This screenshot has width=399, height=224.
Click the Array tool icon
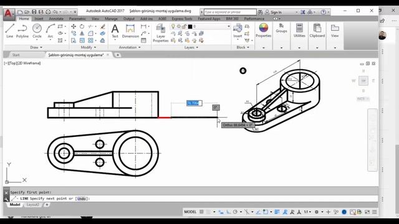click(x=90, y=40)
